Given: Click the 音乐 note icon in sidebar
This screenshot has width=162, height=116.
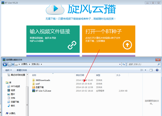Looking at the screenshot, I should (9, 106).
